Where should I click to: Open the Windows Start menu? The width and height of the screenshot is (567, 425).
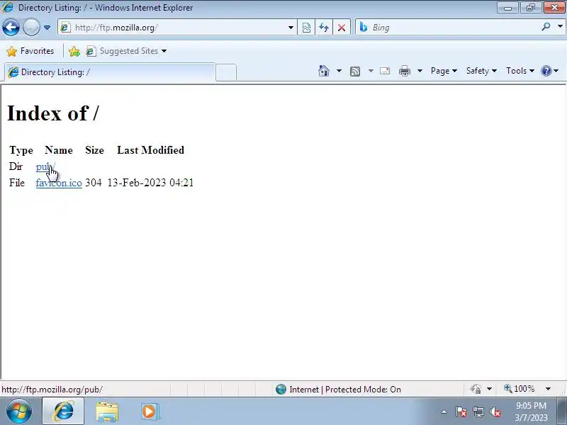point(18,412)
